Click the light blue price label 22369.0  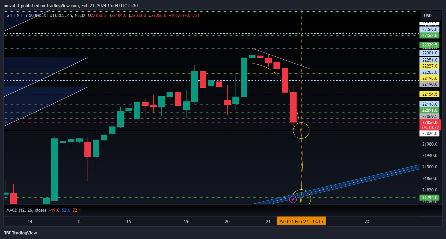click(x=430, y=30)
